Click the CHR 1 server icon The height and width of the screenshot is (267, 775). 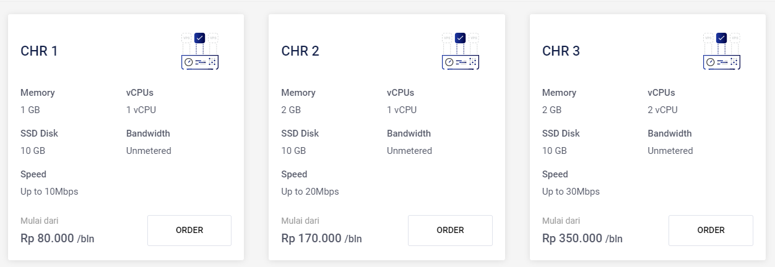pos(200,51)
